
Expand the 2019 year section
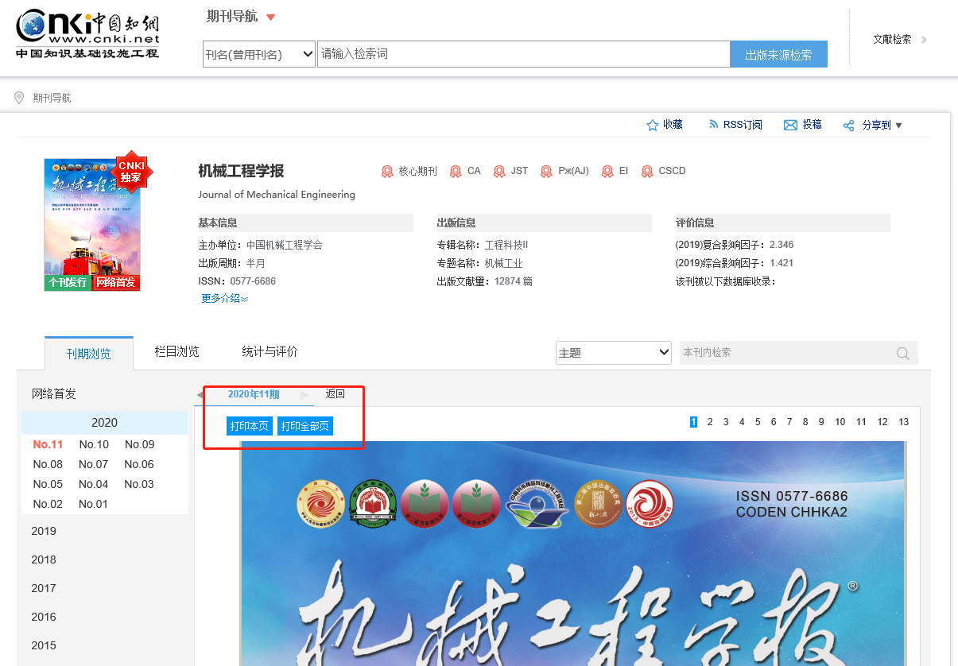[44, 531]
